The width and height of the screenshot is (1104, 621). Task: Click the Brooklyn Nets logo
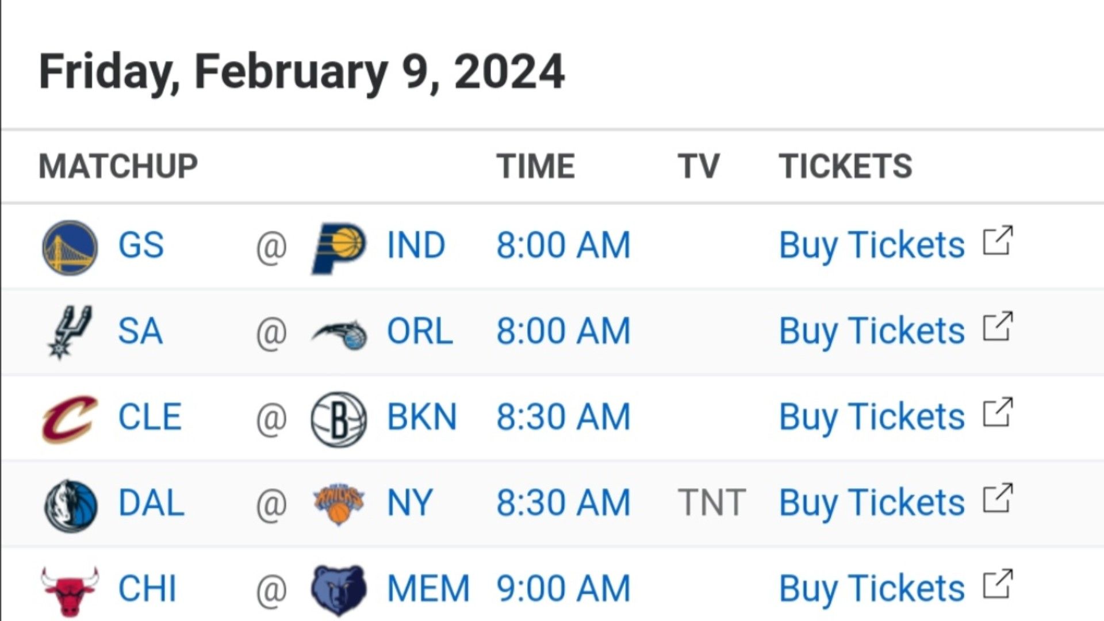339,419
